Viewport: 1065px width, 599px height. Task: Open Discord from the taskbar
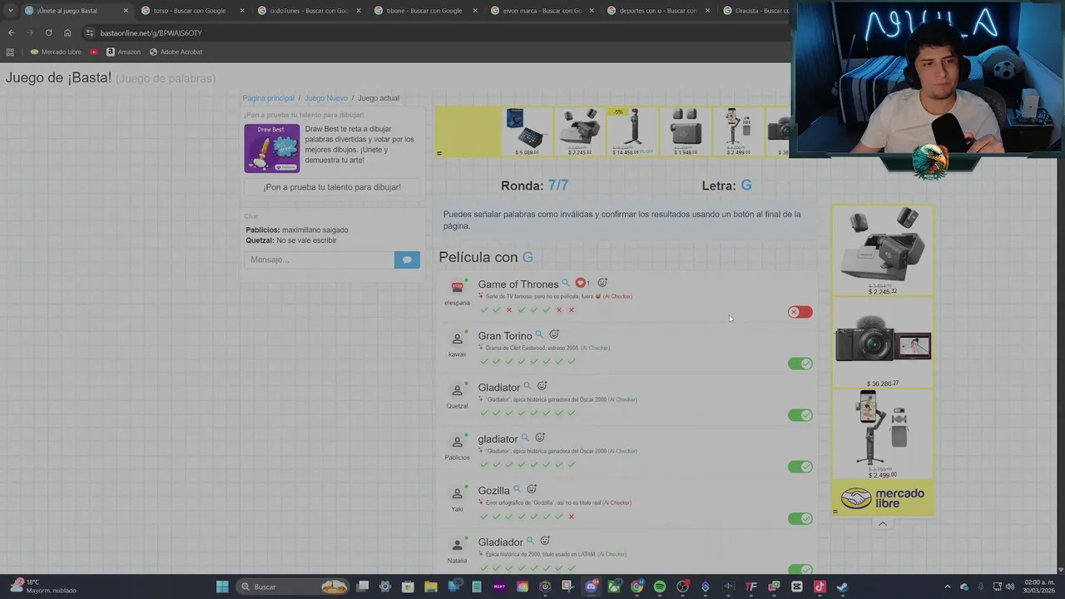click(x=591, y=587)
